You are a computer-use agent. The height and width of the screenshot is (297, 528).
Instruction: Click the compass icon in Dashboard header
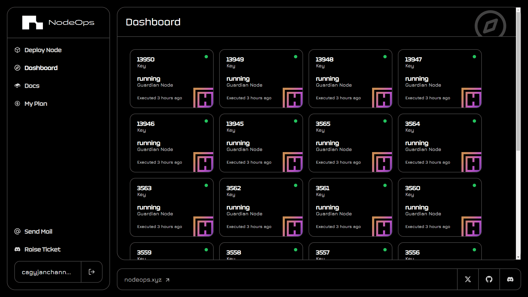pyautogui.click(x=490, y=25)
